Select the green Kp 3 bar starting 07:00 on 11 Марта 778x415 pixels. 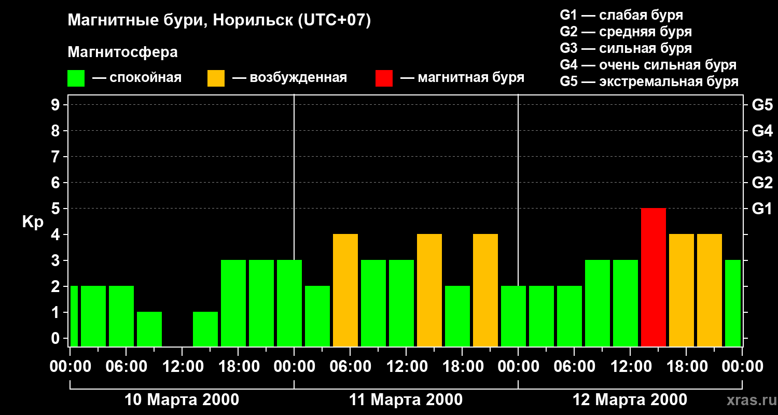point(373,303)
